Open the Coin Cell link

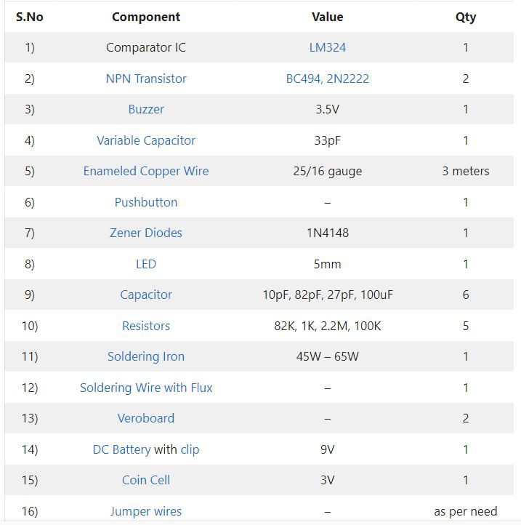146,480
